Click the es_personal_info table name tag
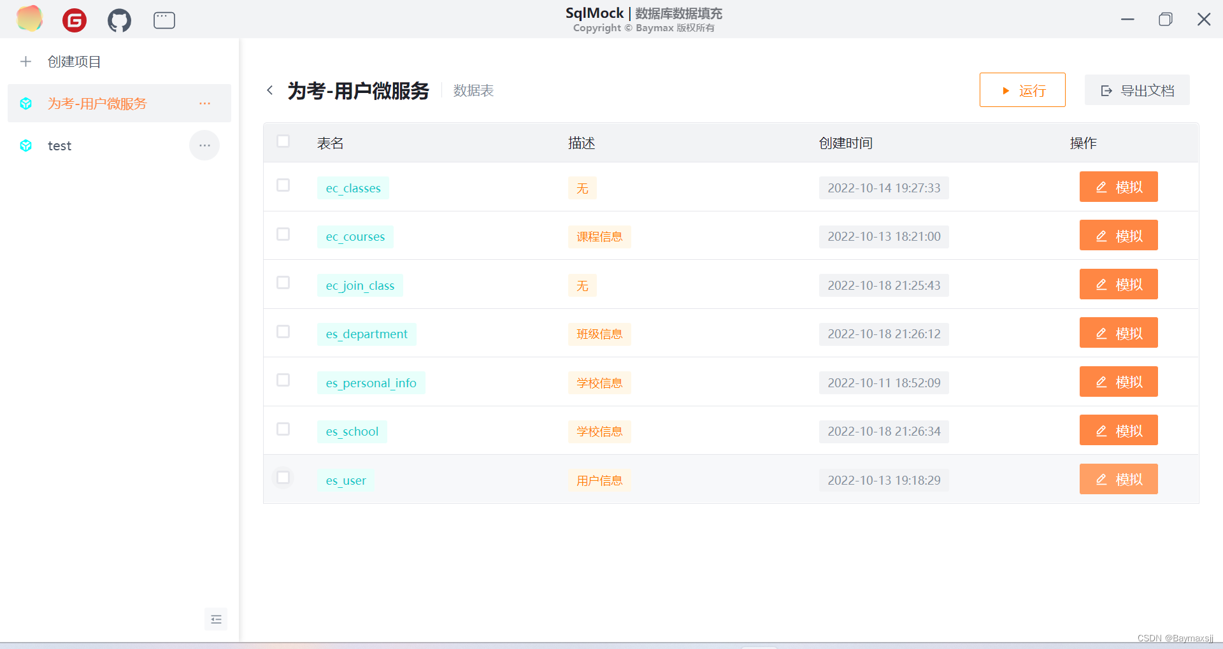 pos(371,383)
